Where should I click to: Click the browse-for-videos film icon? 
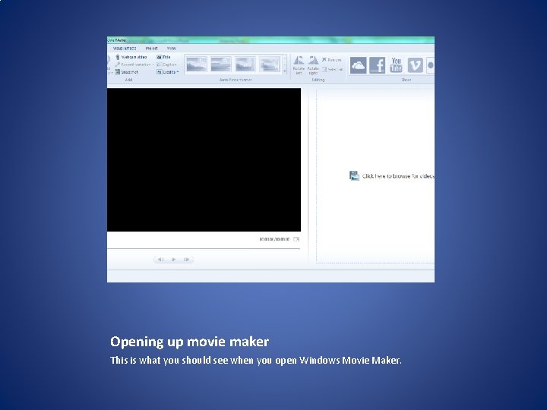[x=354, y=175]
